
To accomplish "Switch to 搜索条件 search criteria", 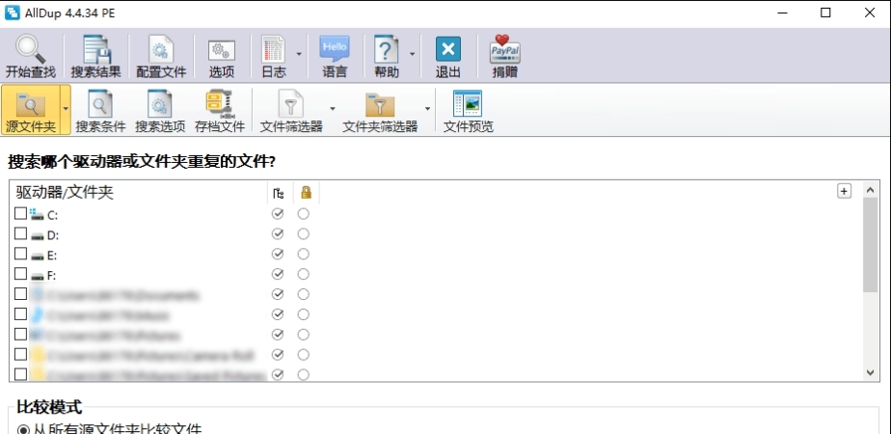I will click(100, 111).
